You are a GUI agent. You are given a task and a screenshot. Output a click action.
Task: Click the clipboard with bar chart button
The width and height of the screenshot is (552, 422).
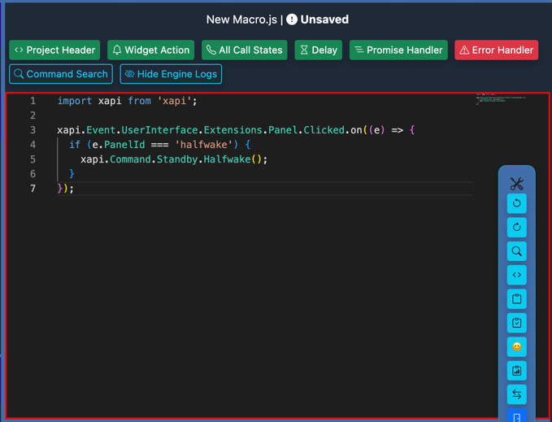[x=516, y=371]
